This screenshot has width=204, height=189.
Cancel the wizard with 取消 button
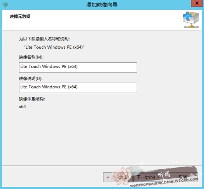(183, 177)
